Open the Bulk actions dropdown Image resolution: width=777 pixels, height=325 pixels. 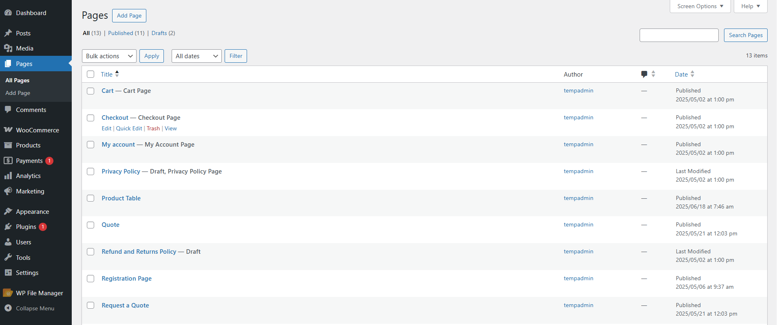click(x=109, y=56)
